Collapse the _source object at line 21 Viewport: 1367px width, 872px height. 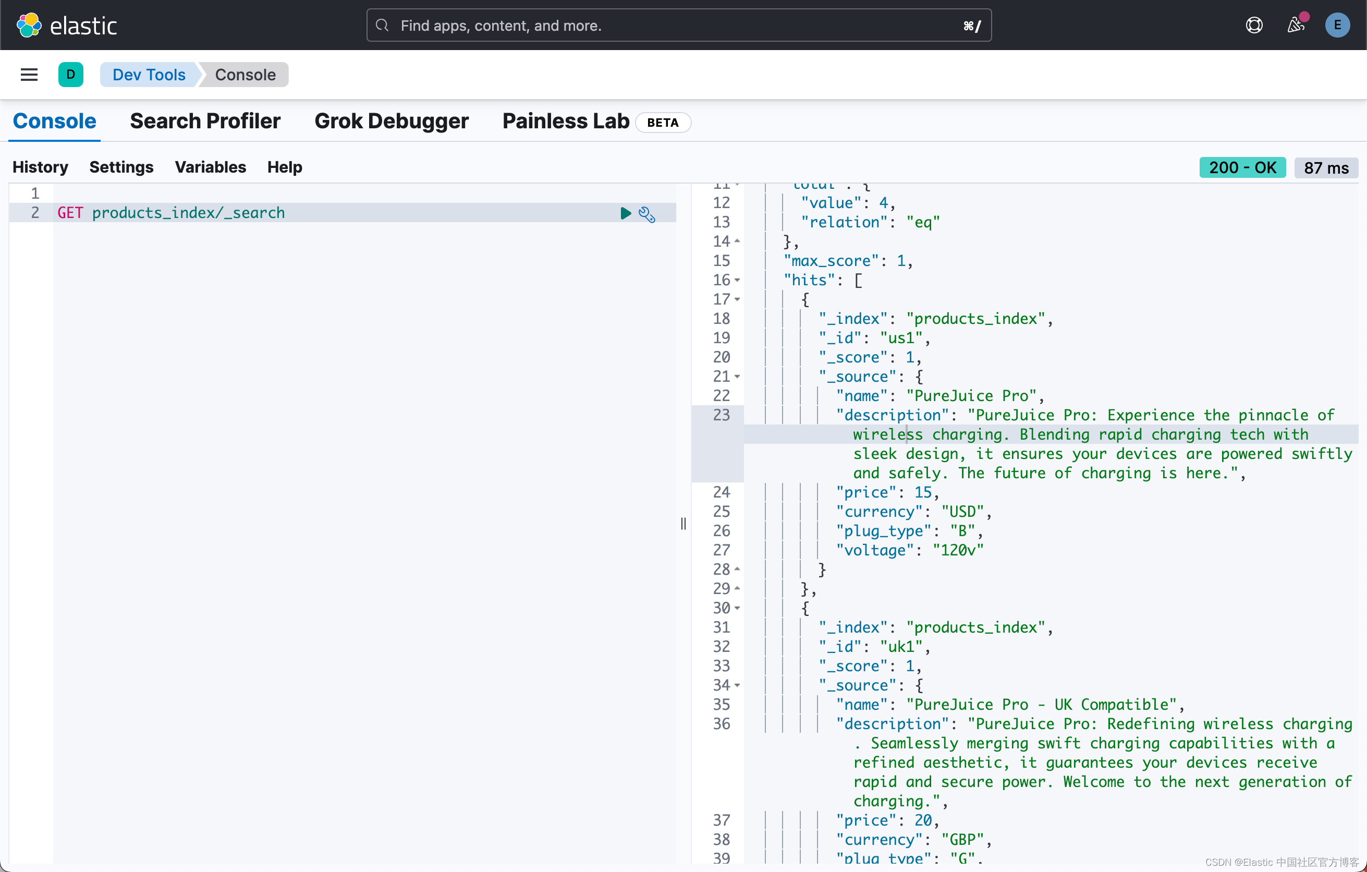(x=737, y=377)
